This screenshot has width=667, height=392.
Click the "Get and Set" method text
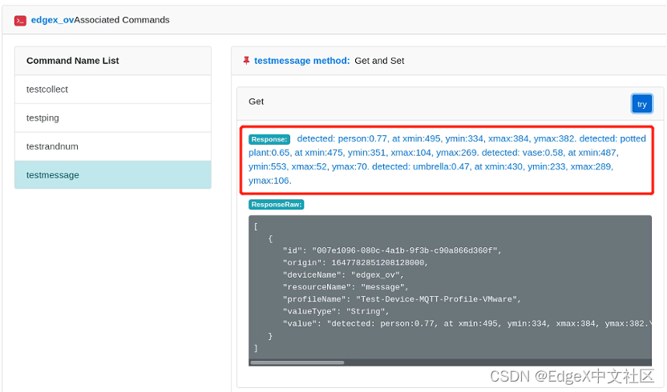[379, 61]
